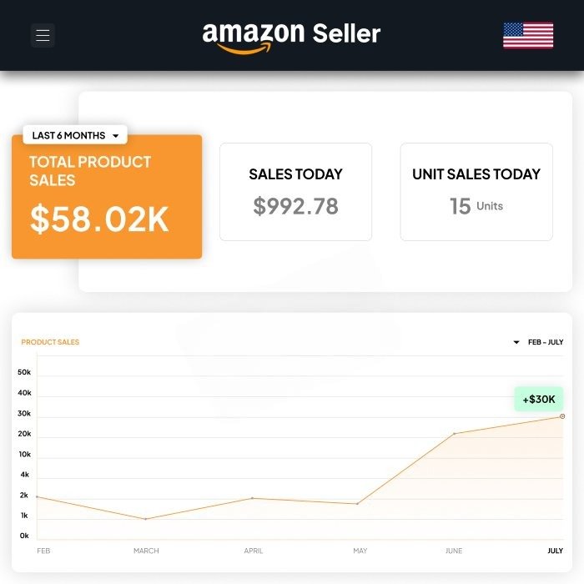Select the Total Product Sales card

[107, 197]
